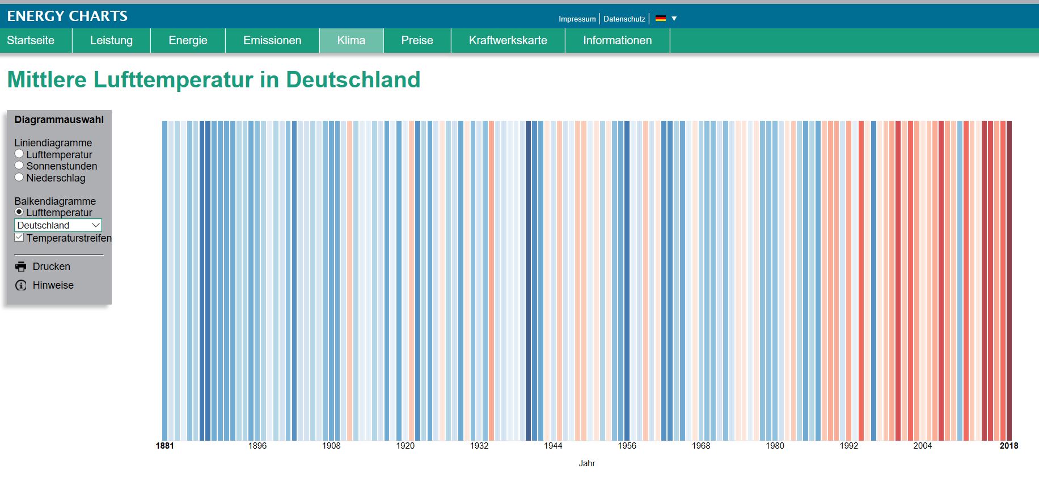Click the Drucken print link

52,267
